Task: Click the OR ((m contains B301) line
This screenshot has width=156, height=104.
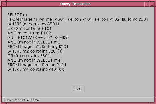Action: 30,56
